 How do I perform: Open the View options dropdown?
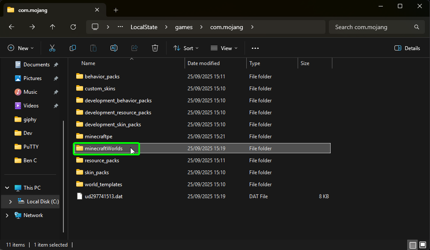pos(224,48)
